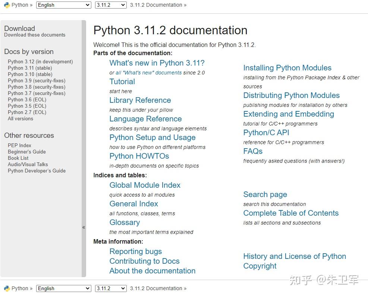Open What's new in Python 3.11?

tap(157, 63)
